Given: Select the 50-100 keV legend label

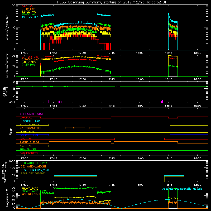Looking at the screenshot, I should [30, 17].
